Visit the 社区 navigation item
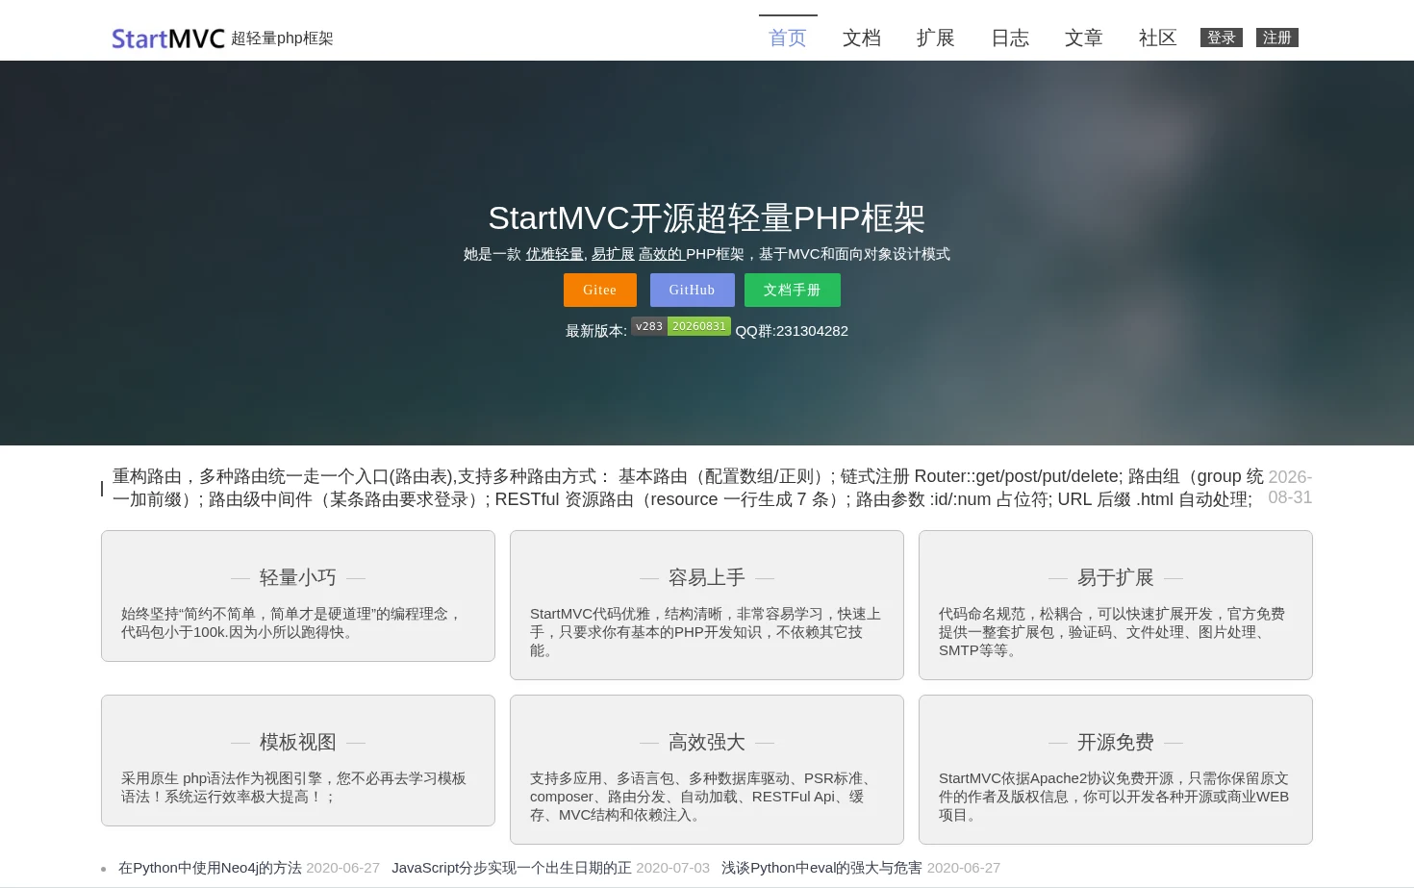Screen dimensions: 1414x888 pos(1158,38)
